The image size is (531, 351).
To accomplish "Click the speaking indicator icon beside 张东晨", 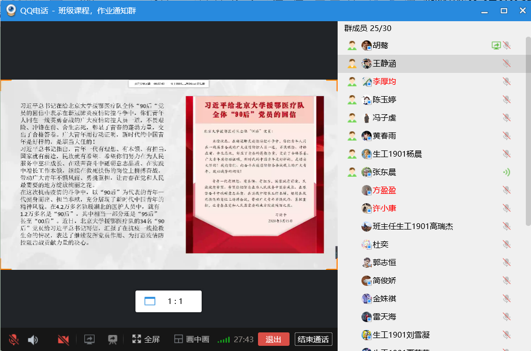I will coord(507,172).
